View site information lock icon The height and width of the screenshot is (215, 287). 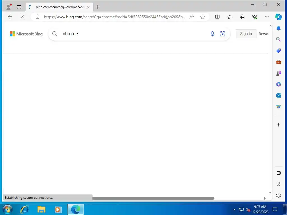pos(38,17)
